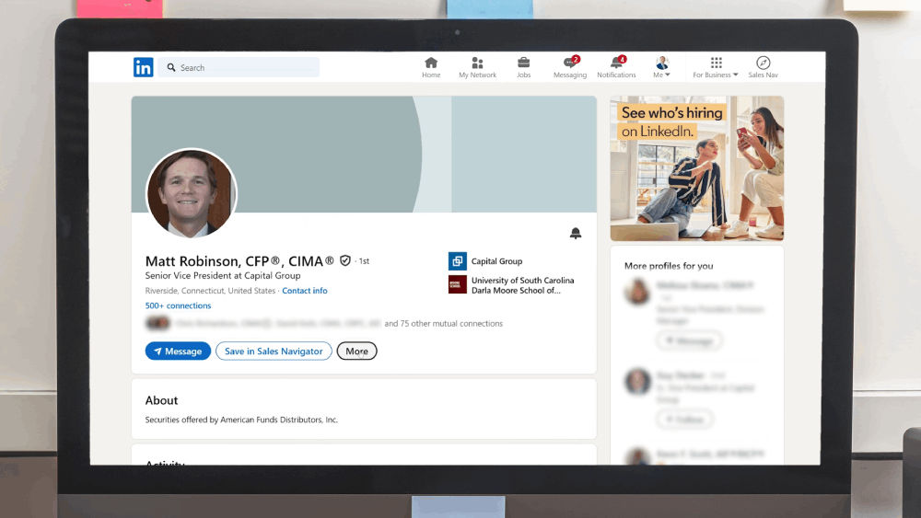Toggle profile notification bell for Matt Robinson
This screenshot has height=518, width=921.
pyautogui.click(x=576, y=234)
